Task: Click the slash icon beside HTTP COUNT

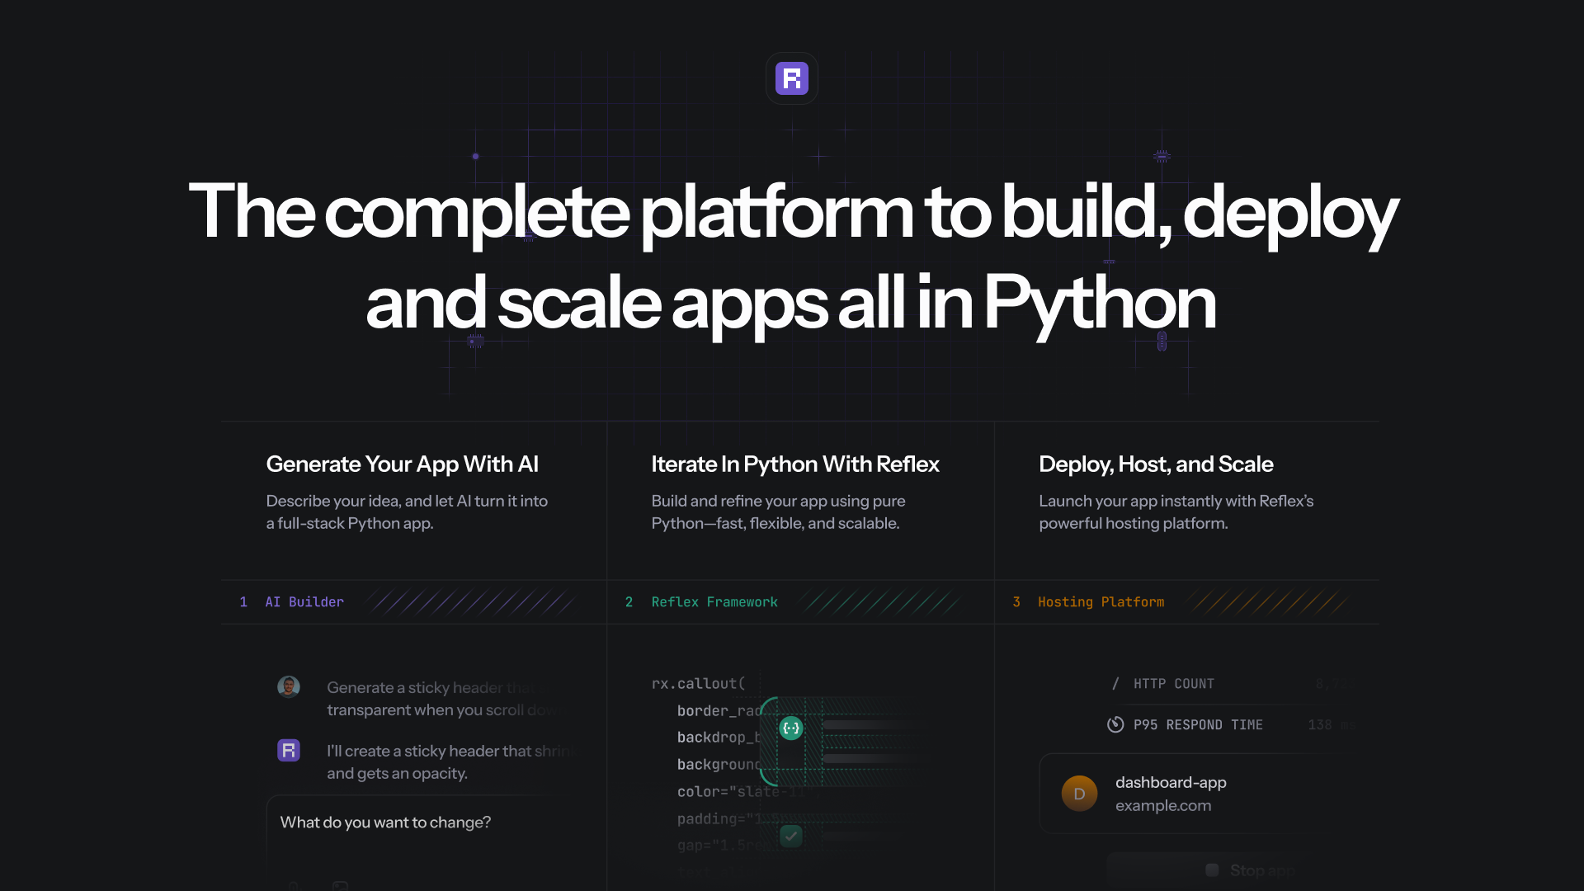Action: [x=1115, y=683]
